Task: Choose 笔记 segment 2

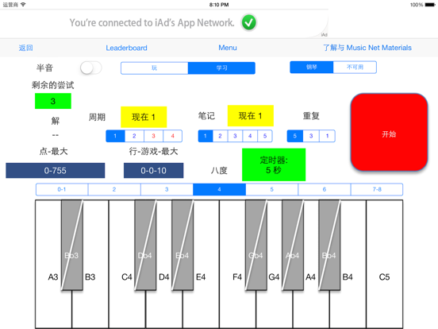Action: (220, 136)
